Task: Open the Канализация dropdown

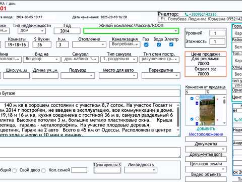Action: coord(125,44)
